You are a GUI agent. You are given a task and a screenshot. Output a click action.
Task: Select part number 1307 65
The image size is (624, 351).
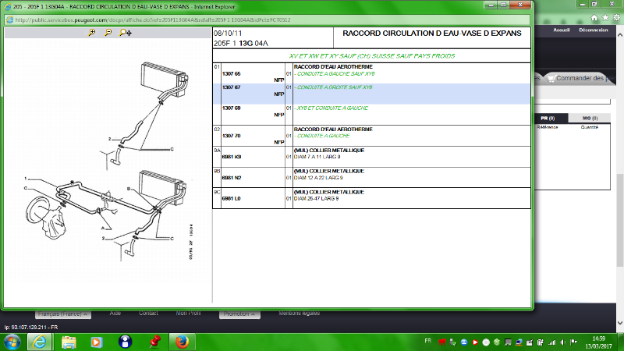coord(231,73)
